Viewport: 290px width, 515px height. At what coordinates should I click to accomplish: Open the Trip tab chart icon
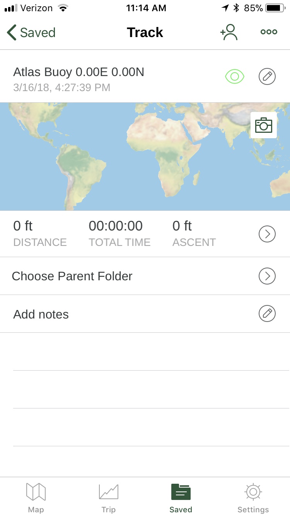tap(109, 492)
